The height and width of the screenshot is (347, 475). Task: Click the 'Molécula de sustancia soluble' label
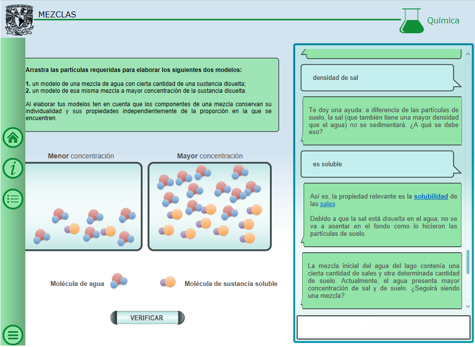pyautogui.click(x=231, y=284)
